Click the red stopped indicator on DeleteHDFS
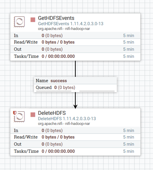The height and width of the screenshot is (170, 153). point(33,115)
